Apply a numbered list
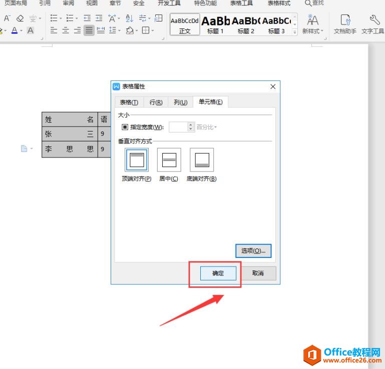 pos(70,18)
